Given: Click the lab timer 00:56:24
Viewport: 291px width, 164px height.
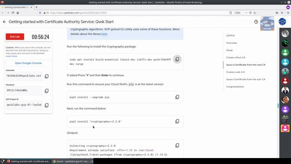Looking at the screenshot, I should point(40,37).
